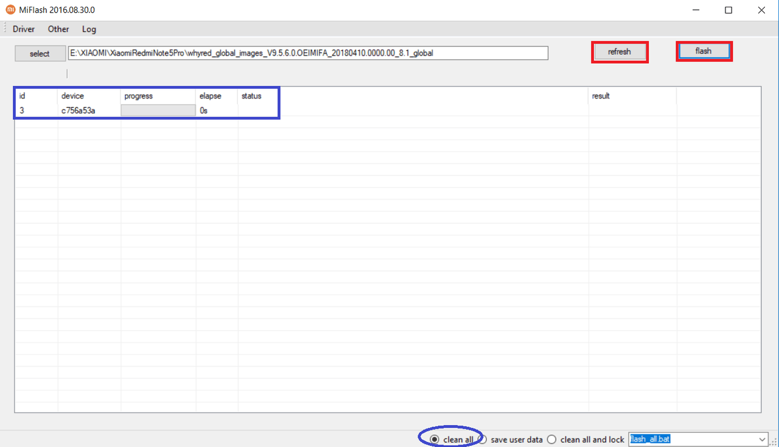The height and width of the screenshot is (447, 779).
Task: Start flashing with the flash button
Action: pyautogui.click(x=704, y=51)
